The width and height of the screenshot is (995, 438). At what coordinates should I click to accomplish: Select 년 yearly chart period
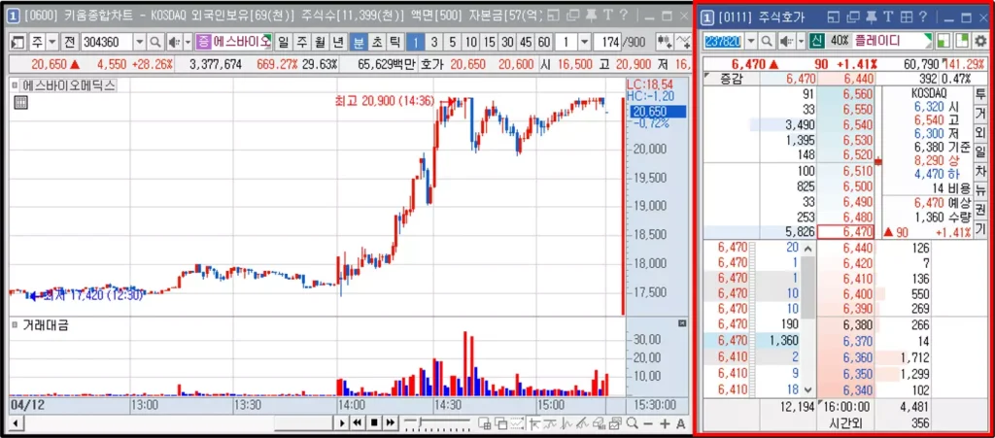coord(339,43)
